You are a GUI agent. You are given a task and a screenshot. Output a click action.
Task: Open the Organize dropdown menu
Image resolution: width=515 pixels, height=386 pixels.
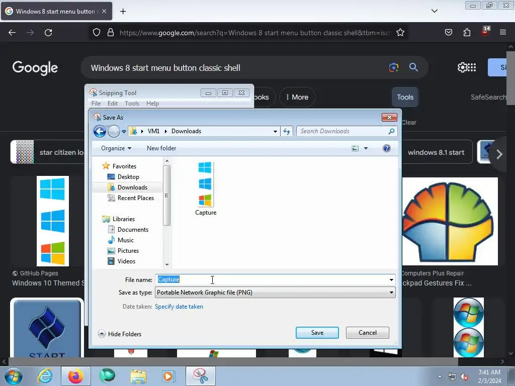coord(116,148)
